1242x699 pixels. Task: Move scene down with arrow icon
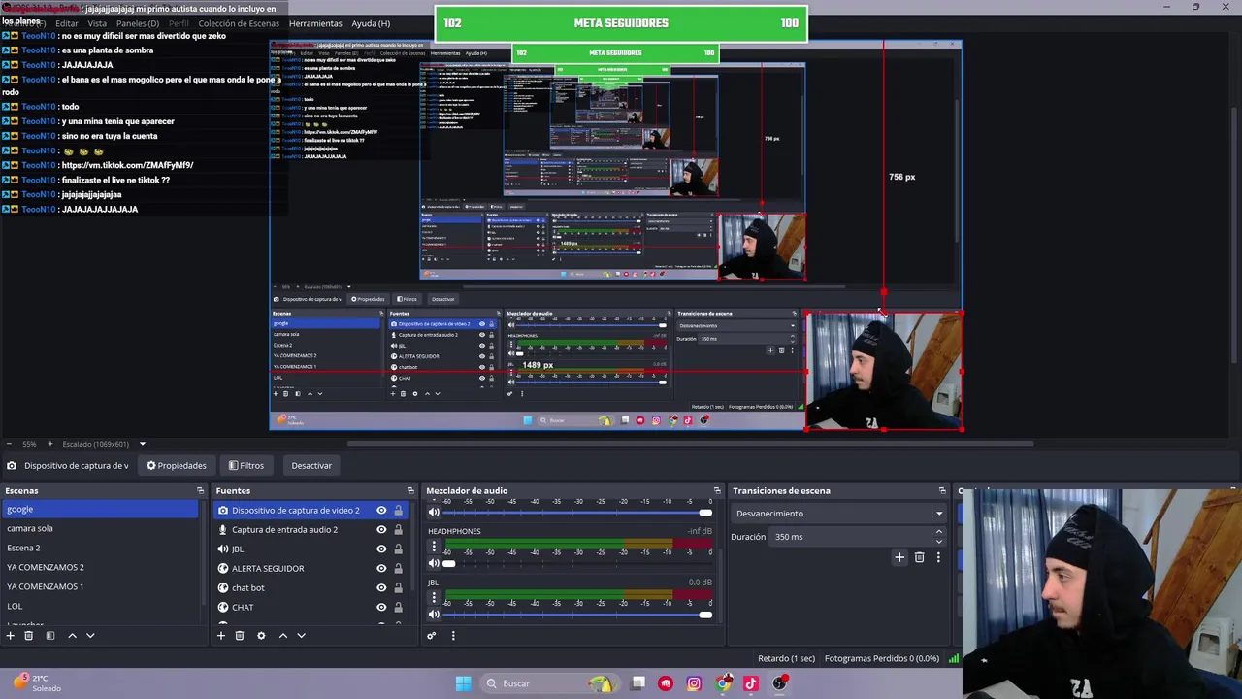[x=90, y=635]
